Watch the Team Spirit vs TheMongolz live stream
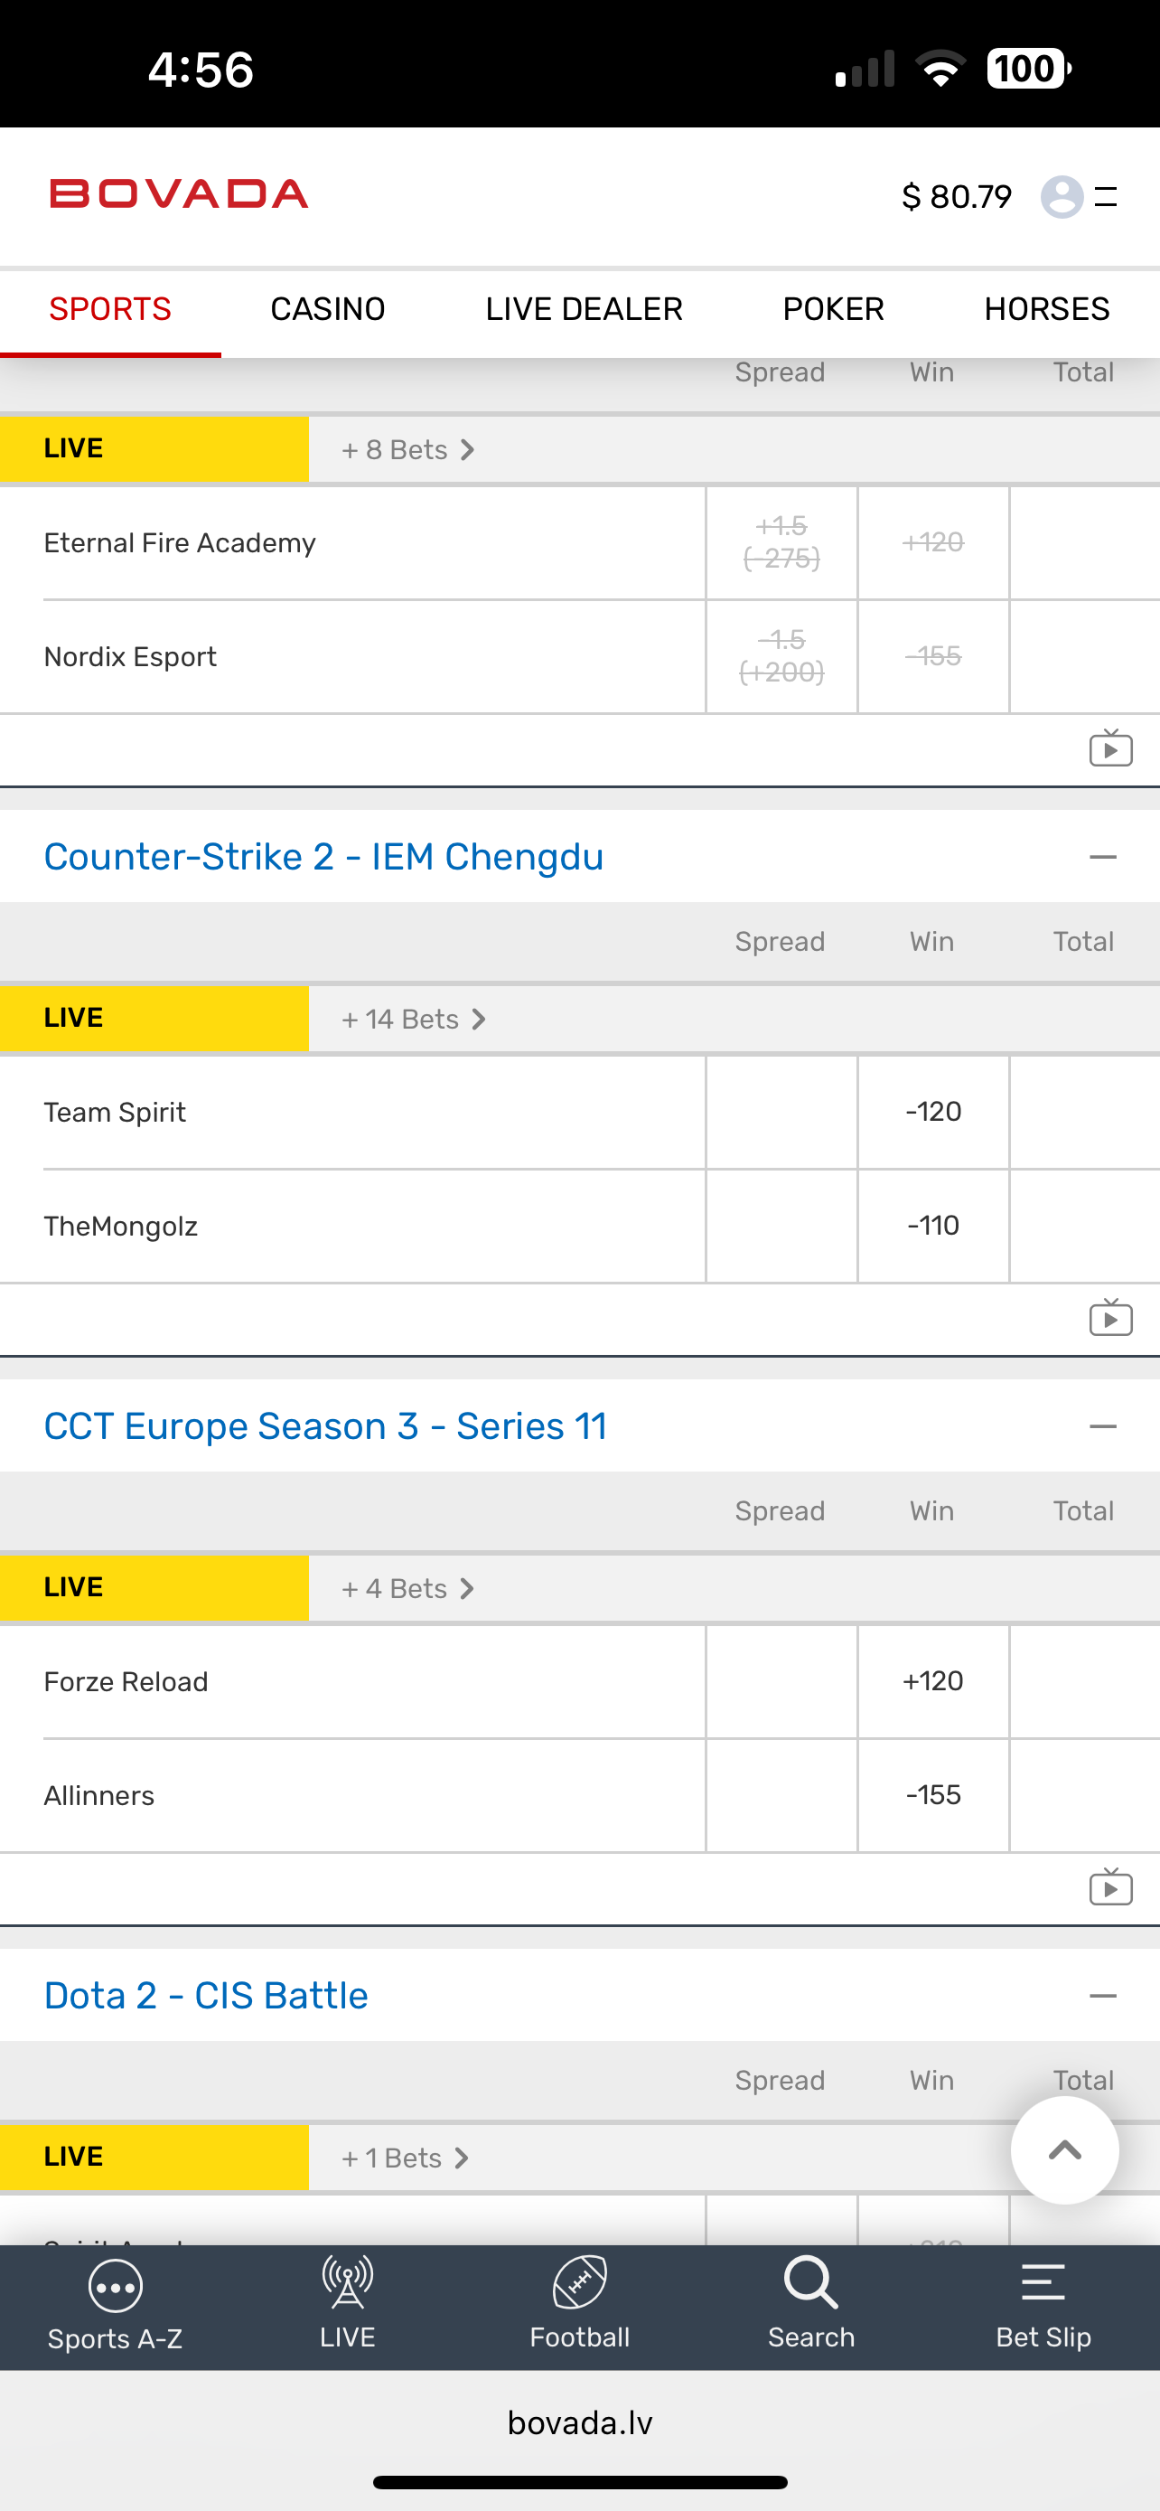The width and height of the screenshot is (1160, 2511). click(x=1110, y=1318)
